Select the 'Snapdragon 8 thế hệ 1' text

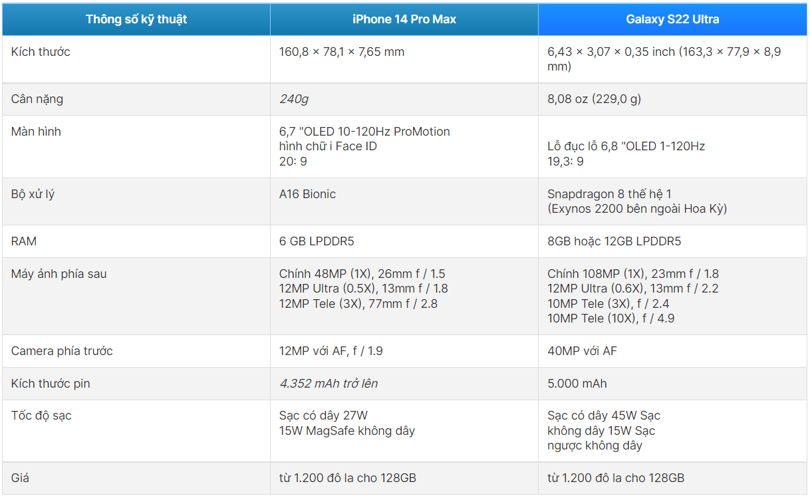pyautogui.click(x=609, y=194)
